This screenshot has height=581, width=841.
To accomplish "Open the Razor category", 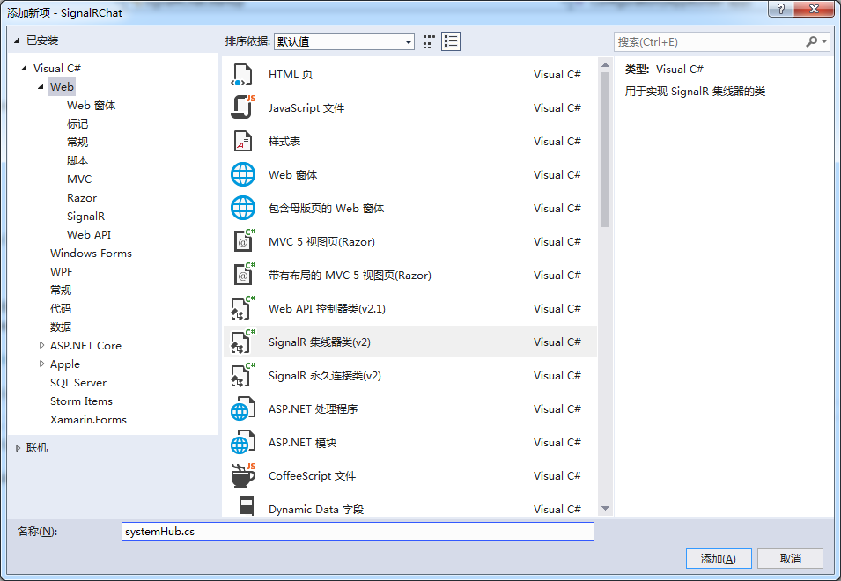I will pyautogui.click(x=82, y=198).
